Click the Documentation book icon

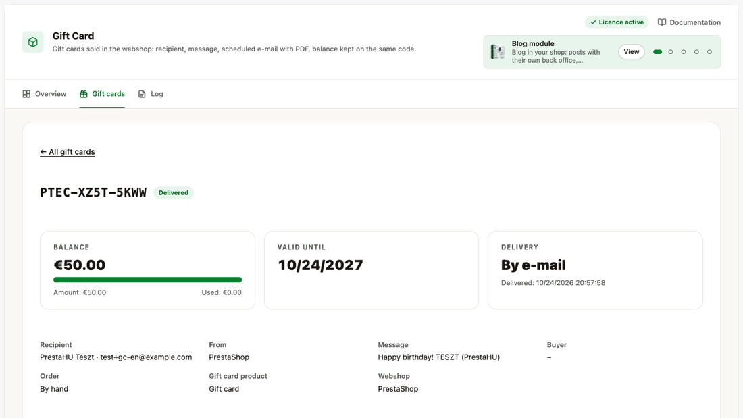click(x=662, y=22)
